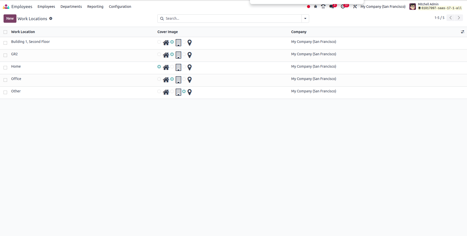
Task: Tick the checkbox for the GR2 row
Action: click(x=5, y=55)
